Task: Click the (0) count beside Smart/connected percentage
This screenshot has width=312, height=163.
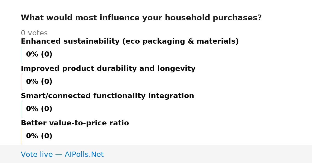Action: [47, 109]
